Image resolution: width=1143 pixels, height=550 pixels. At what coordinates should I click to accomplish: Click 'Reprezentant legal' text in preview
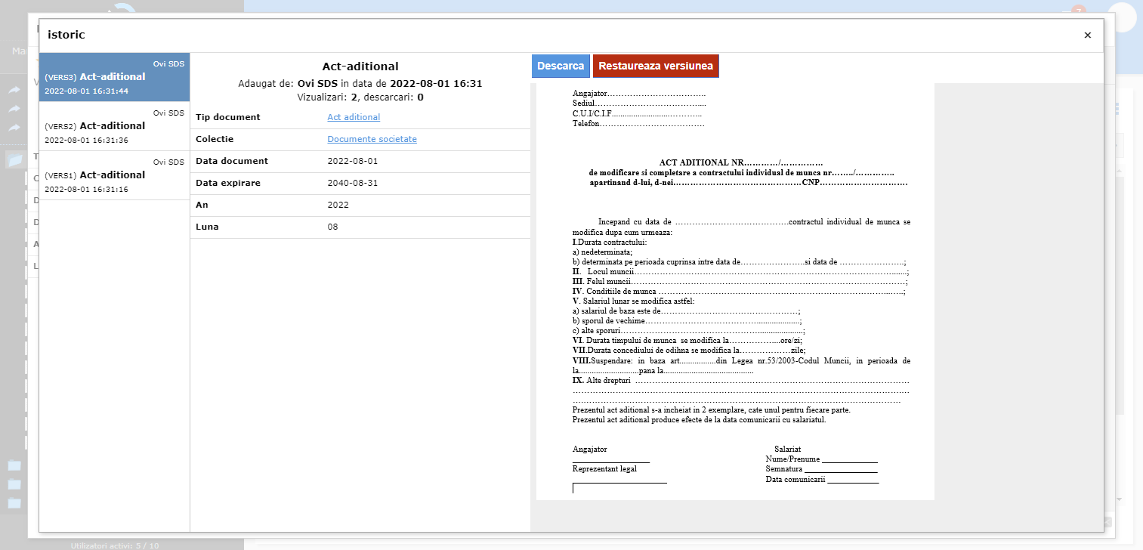(x=604, y=468)
